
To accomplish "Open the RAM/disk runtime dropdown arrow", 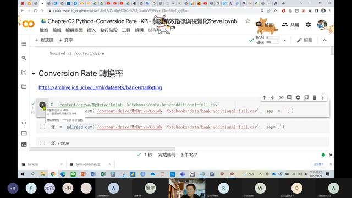I will click(285, 40).
